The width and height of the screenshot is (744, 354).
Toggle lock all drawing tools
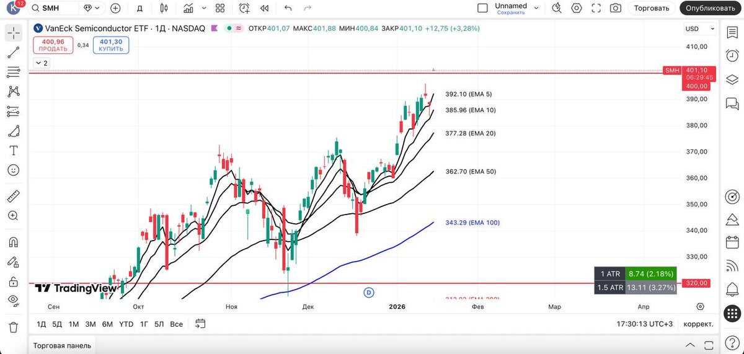13,281
